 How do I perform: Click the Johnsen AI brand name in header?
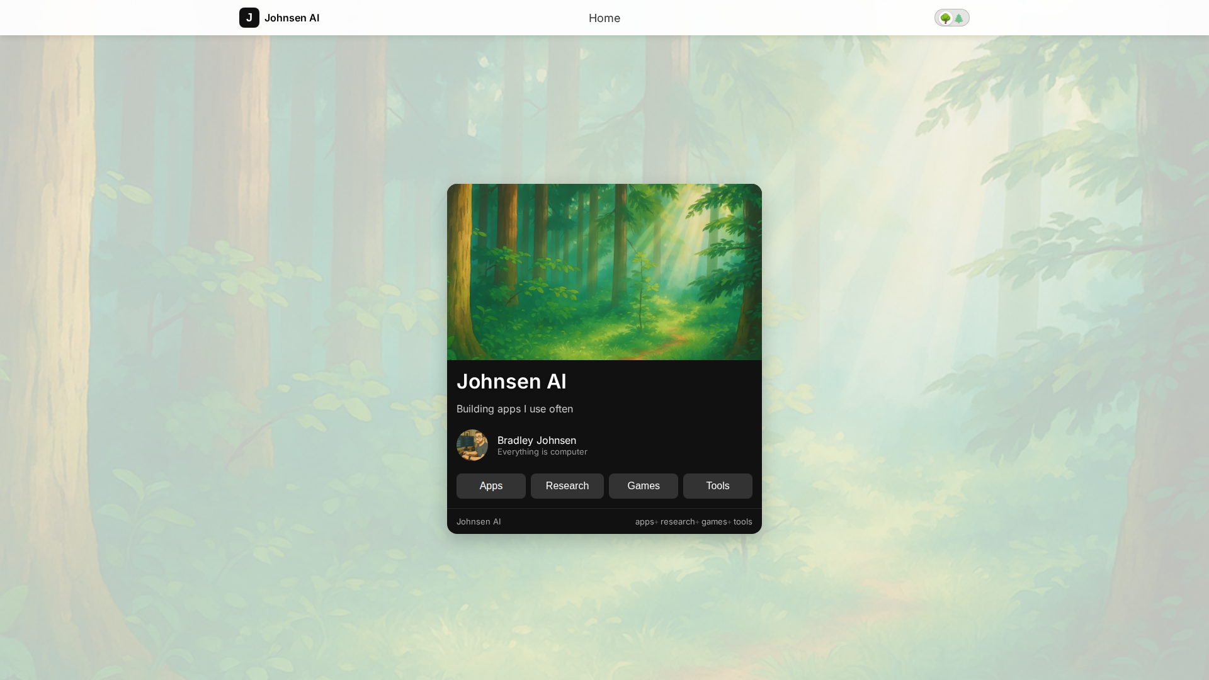(292, 18)
